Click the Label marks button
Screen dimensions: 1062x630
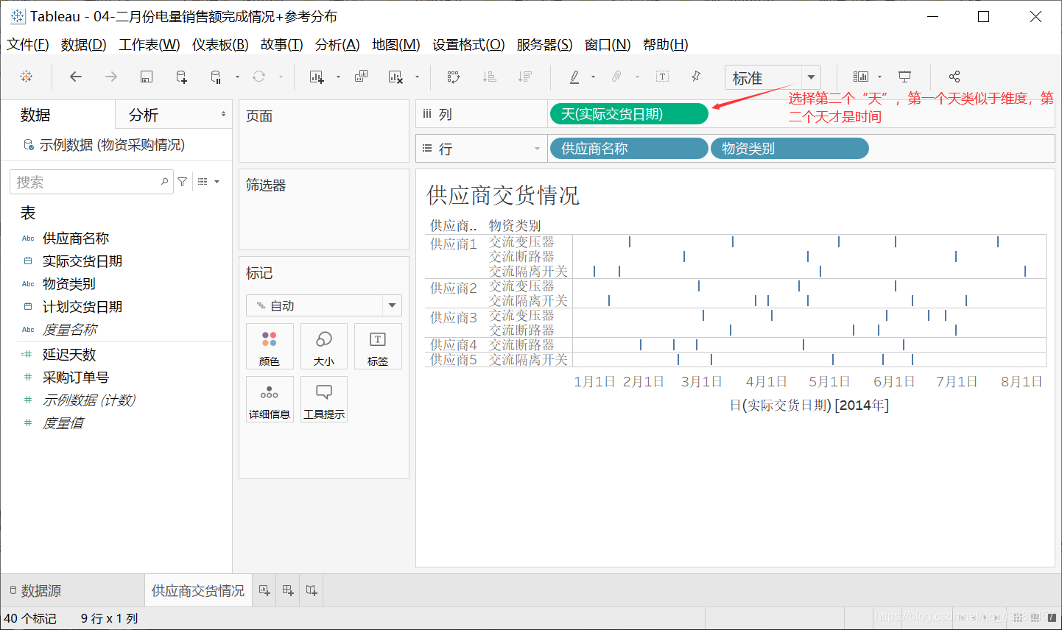tap(378, 347)
